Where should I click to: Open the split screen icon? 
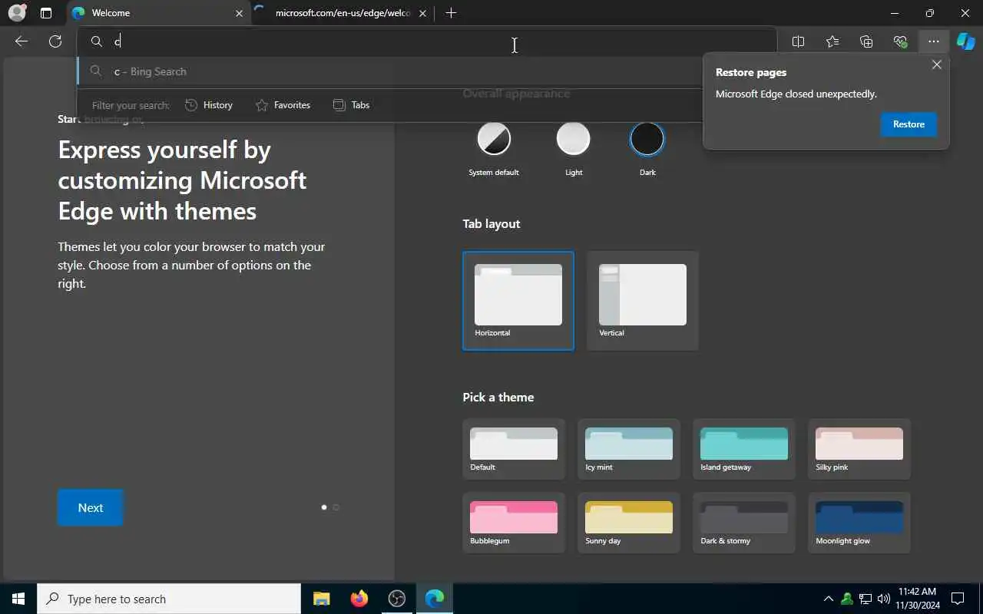point(799,41)
